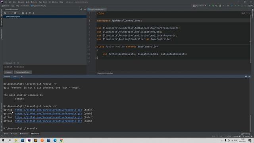Collapse the use statements fold marker
254x143 pixels.
tap(96, 28)
